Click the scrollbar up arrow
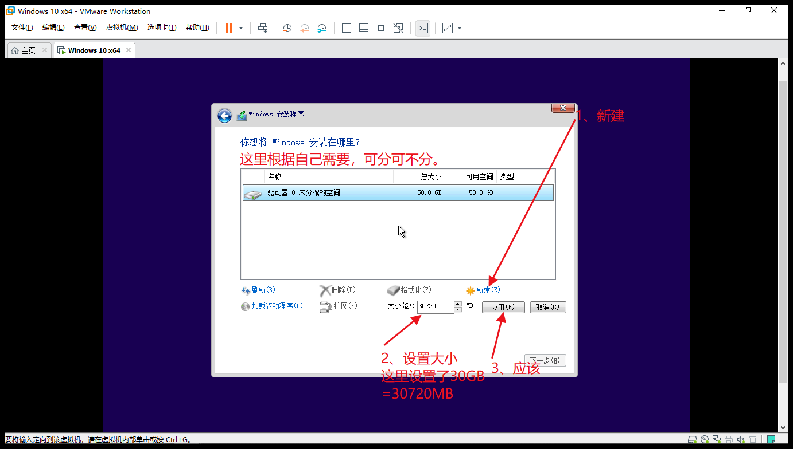The height and width of the screenshot is (449, 793). click(x=783, y=63)
